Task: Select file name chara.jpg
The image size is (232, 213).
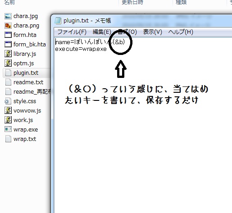Action: coord(26,16)
